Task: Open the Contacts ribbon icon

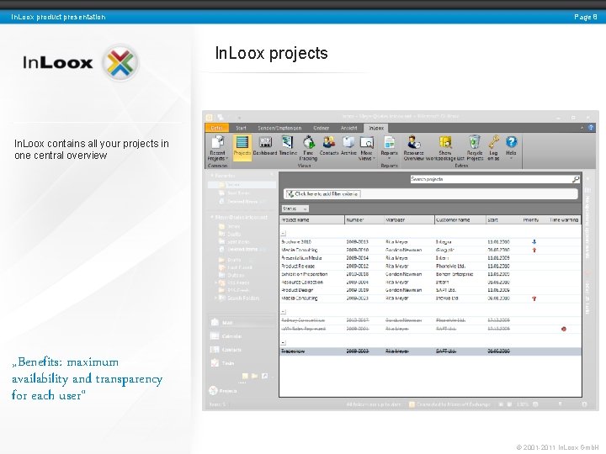Action: [x=329, y=146]
